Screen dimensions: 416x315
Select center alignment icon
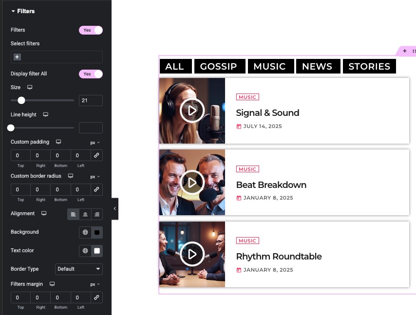(x=85, y=214)
